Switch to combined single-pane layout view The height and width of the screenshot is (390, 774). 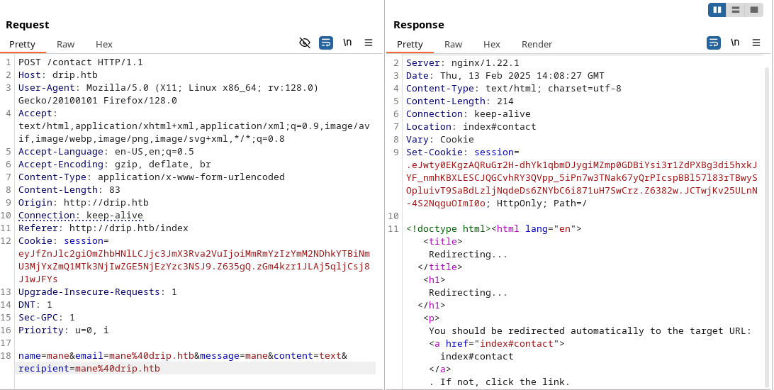pos(754,9)
